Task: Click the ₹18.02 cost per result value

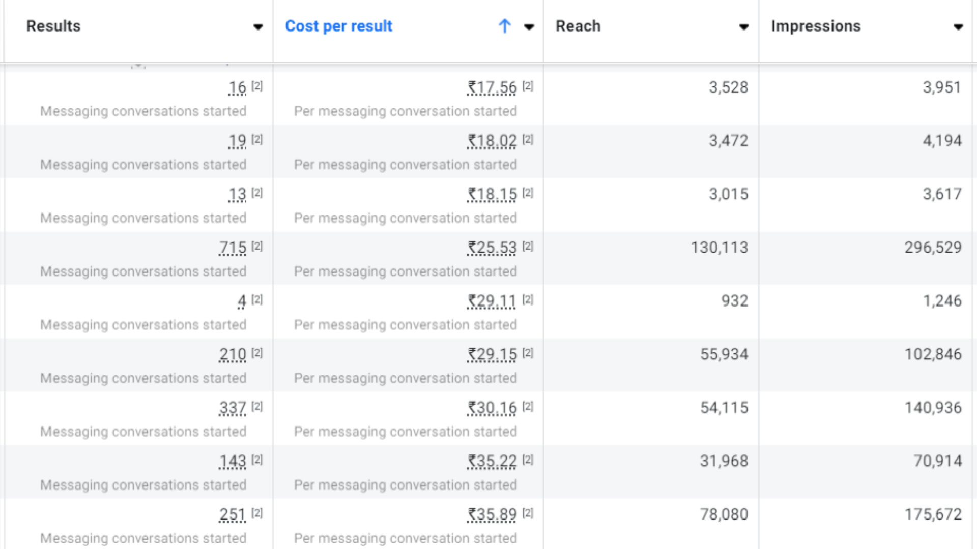Action: click(492, 141)
